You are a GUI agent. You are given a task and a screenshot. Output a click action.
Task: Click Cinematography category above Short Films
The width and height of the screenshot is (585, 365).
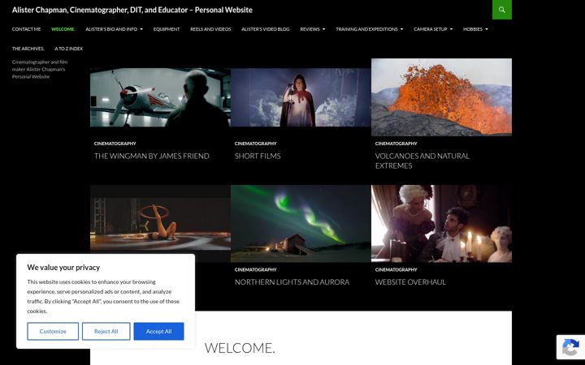tap(256, 144)
